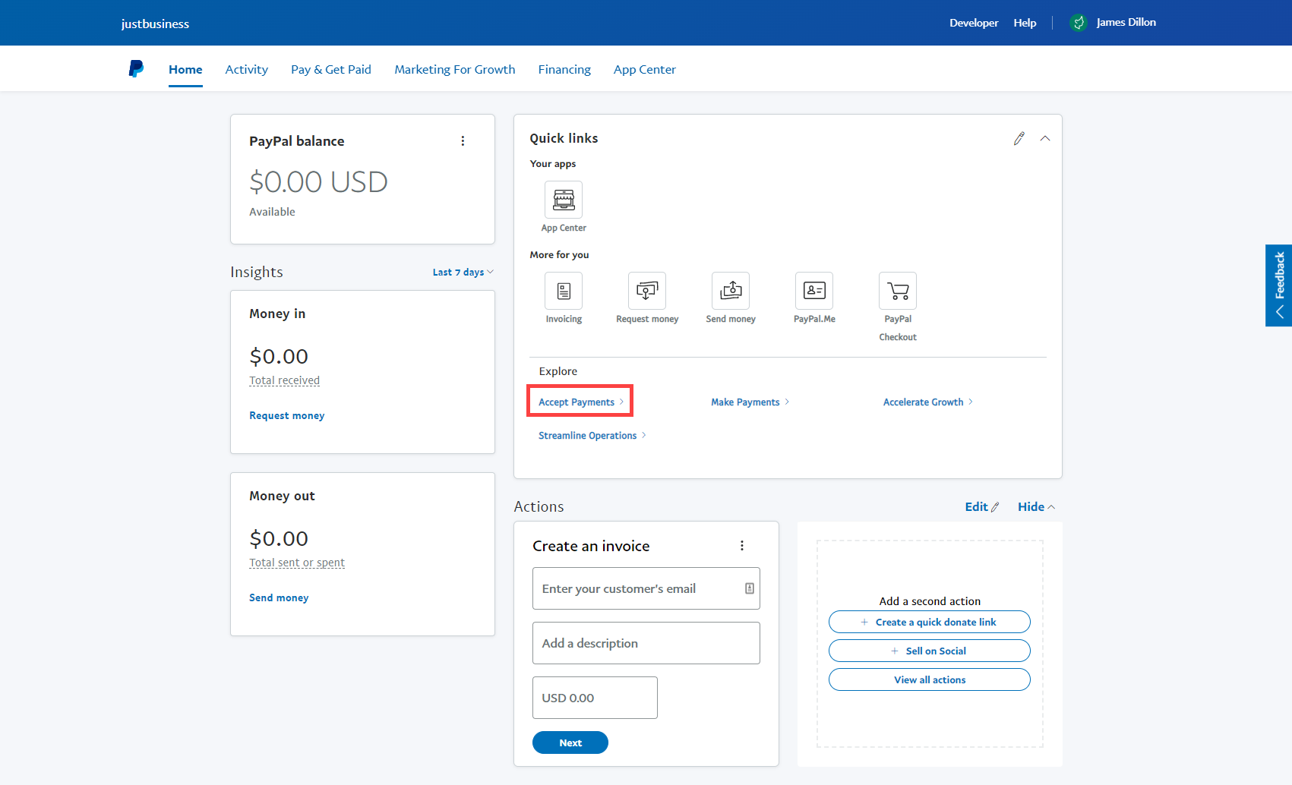Screen dimensions: 1292x785
Task: Go to the Home tab
Action: (185, 69)
